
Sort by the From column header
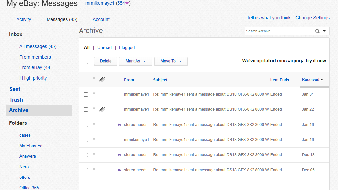tap(129, 80)
